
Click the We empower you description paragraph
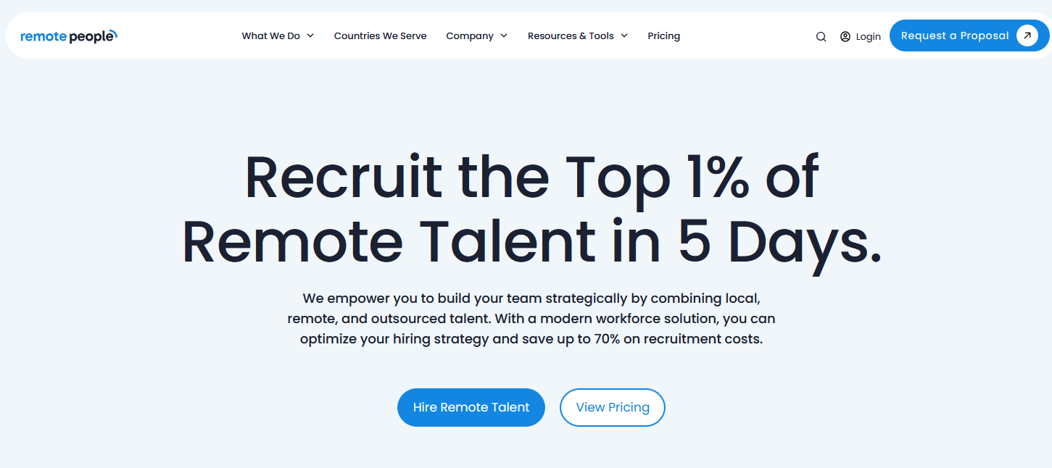point(531,318)
